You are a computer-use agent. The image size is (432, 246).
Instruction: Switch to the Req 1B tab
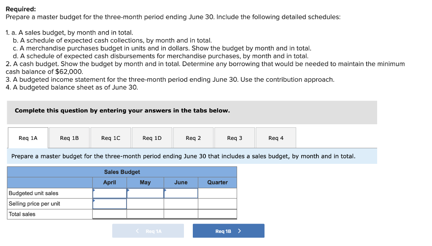click(x=70, y=138)
